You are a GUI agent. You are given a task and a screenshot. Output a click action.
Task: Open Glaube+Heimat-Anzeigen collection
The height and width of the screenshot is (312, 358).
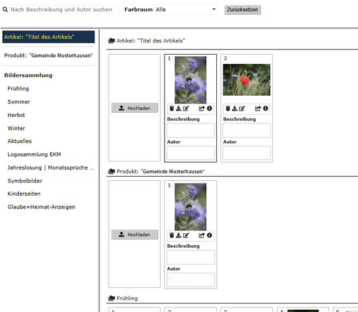41,207
